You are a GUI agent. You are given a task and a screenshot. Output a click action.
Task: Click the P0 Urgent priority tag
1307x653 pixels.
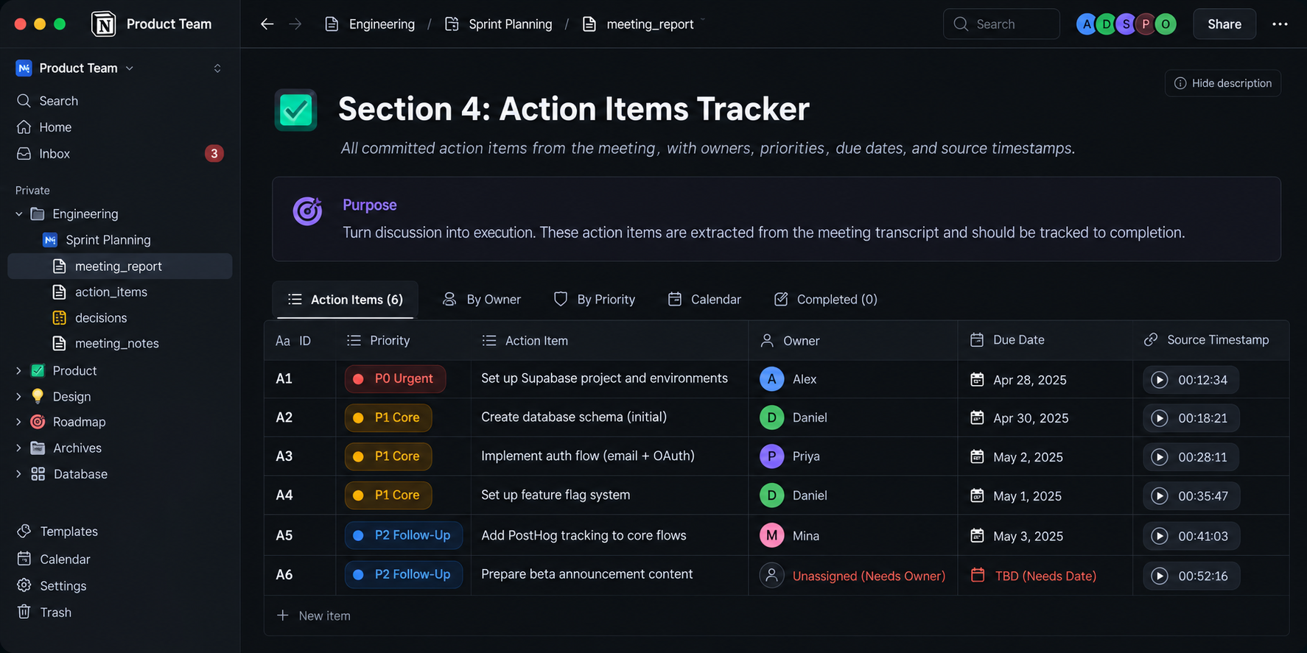pyautogui.click(x=395, y=379)
